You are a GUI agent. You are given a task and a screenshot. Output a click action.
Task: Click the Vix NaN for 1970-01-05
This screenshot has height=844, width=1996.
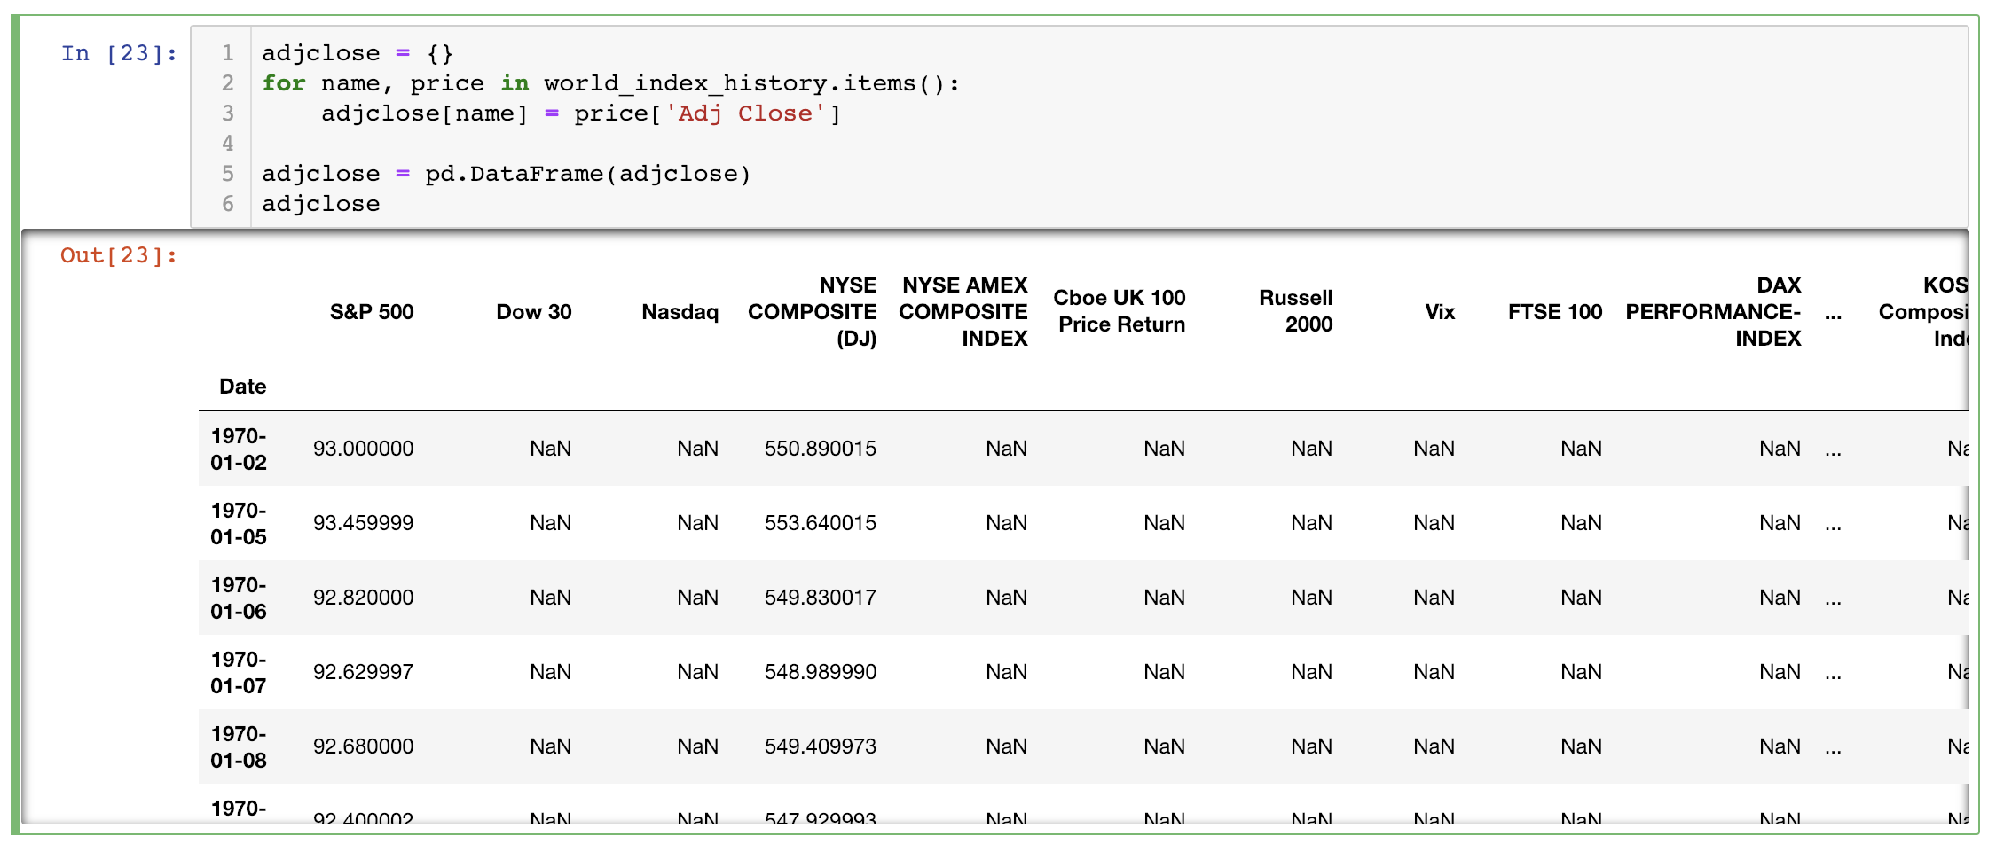click(1434, 523)
